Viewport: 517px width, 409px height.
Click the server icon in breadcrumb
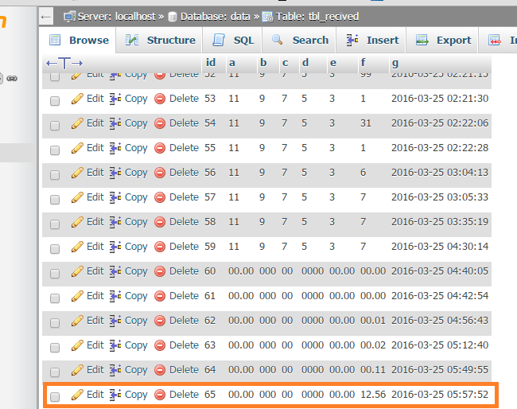pyautogui.click(x=69, y=17)
